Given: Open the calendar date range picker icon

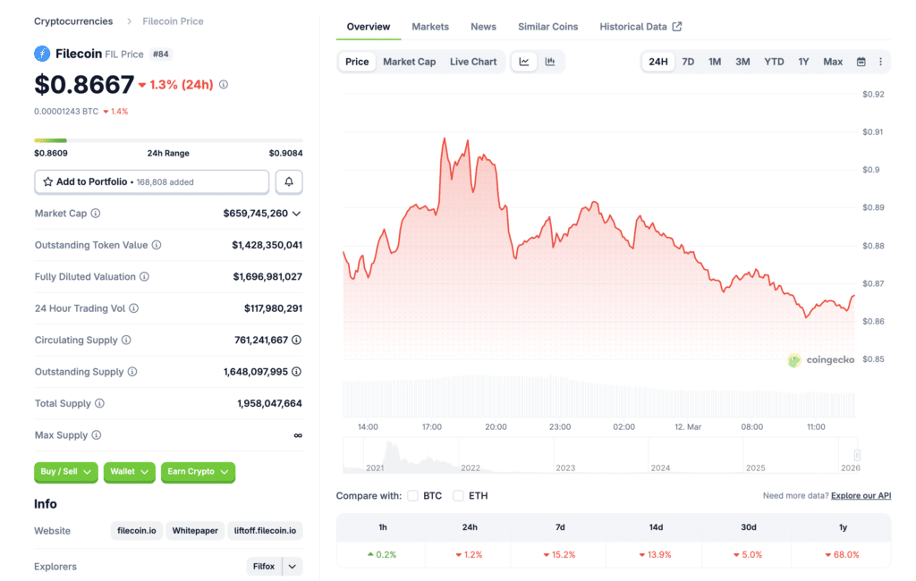Looking at the screenshot, I should pos(861,62).
